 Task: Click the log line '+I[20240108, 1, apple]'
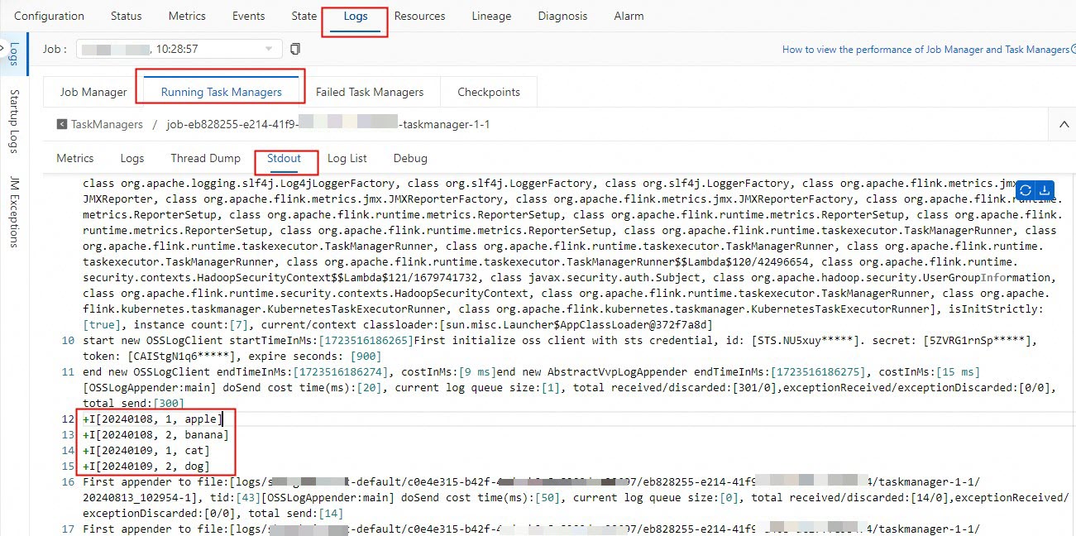point(151,419)
